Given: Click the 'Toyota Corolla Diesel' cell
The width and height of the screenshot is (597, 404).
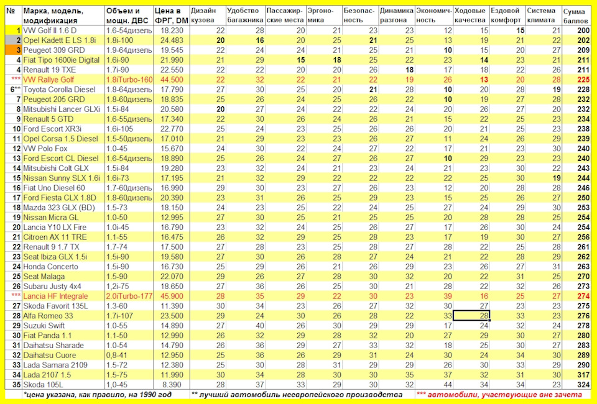Looking at the screenshot, I should pos(63,90).
